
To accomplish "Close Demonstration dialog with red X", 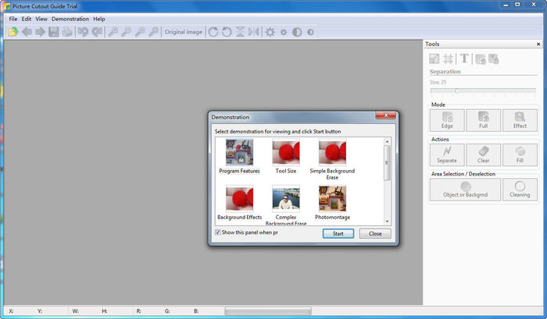I will pyautogui.click(x=385, y=115).
